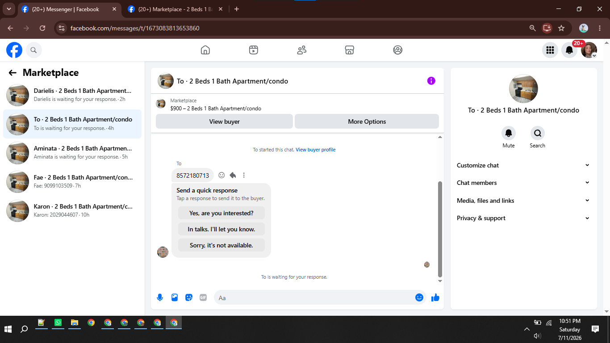
Task: Send quick response Yes, are you interested?
Action: [x=221, y=213]
